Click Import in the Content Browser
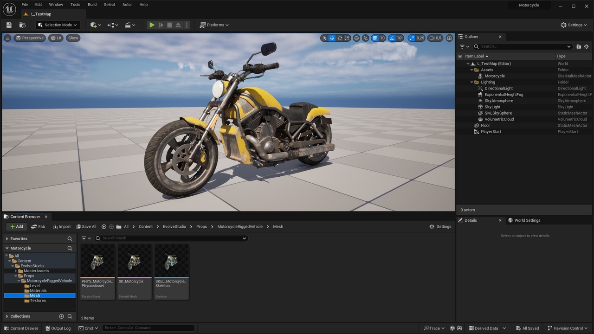Screen dimensions: 594x334 [x=62, y=227]
